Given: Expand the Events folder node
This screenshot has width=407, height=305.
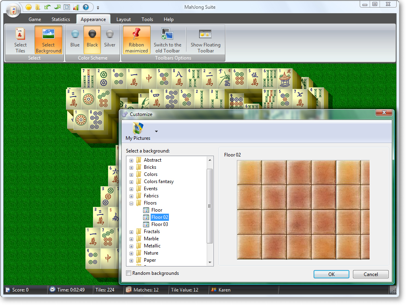Looking at the screenshot, I should [x=131, y=189].
